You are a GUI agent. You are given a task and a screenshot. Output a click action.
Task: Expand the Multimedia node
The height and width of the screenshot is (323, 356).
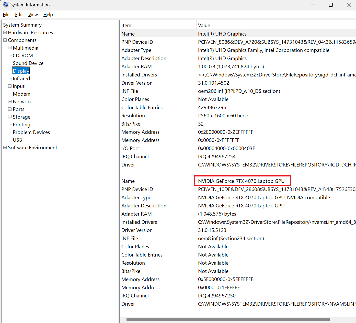click(10, 48)
